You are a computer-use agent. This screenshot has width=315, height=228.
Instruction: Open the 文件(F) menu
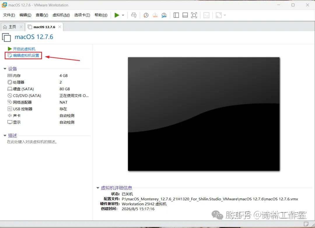(9, 15)
